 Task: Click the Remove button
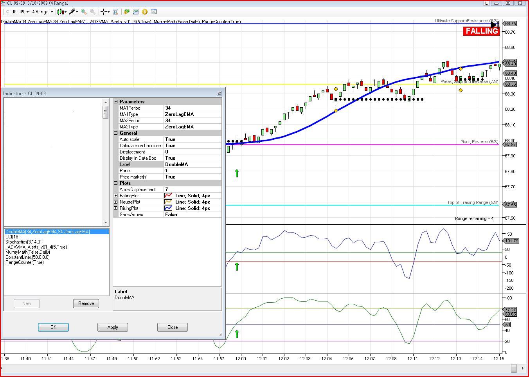[86, 303]
